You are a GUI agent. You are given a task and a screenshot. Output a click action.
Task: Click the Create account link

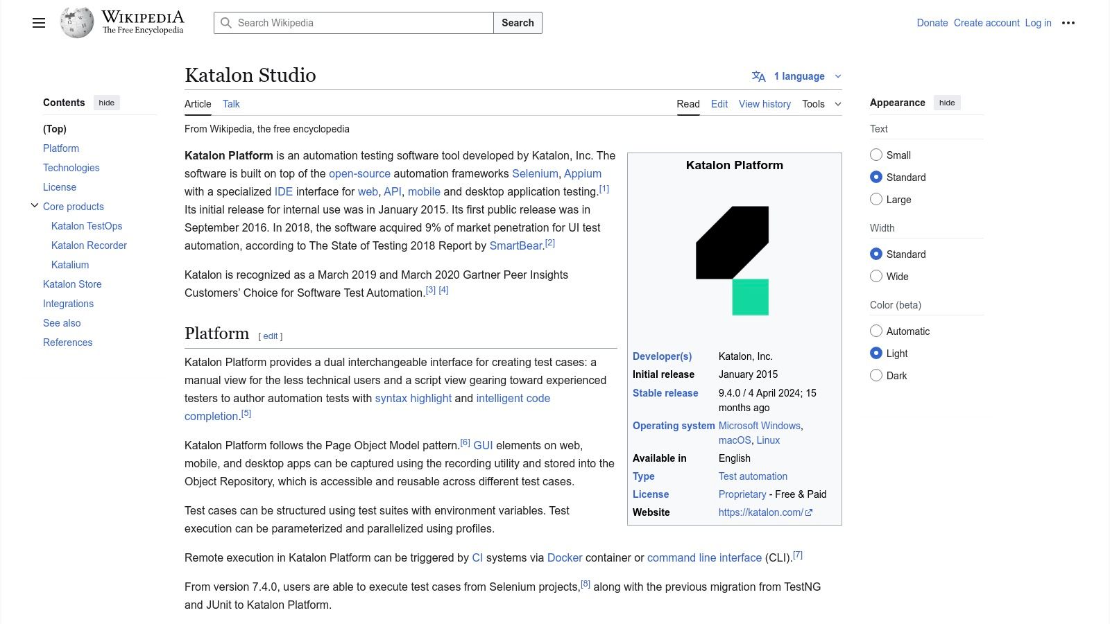pos(987,23)
